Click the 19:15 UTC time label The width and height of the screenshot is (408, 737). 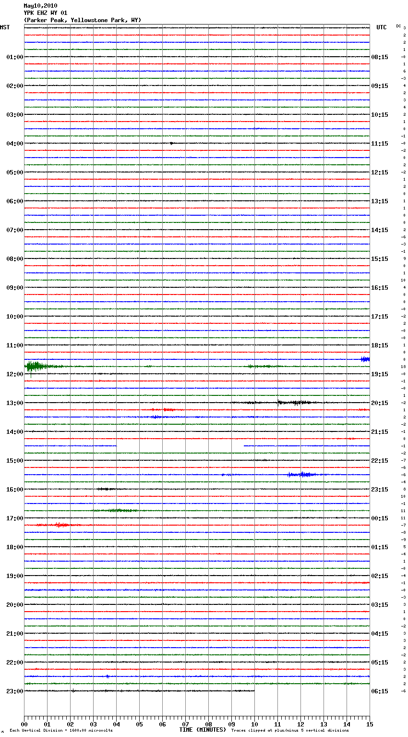coord(380,374)
